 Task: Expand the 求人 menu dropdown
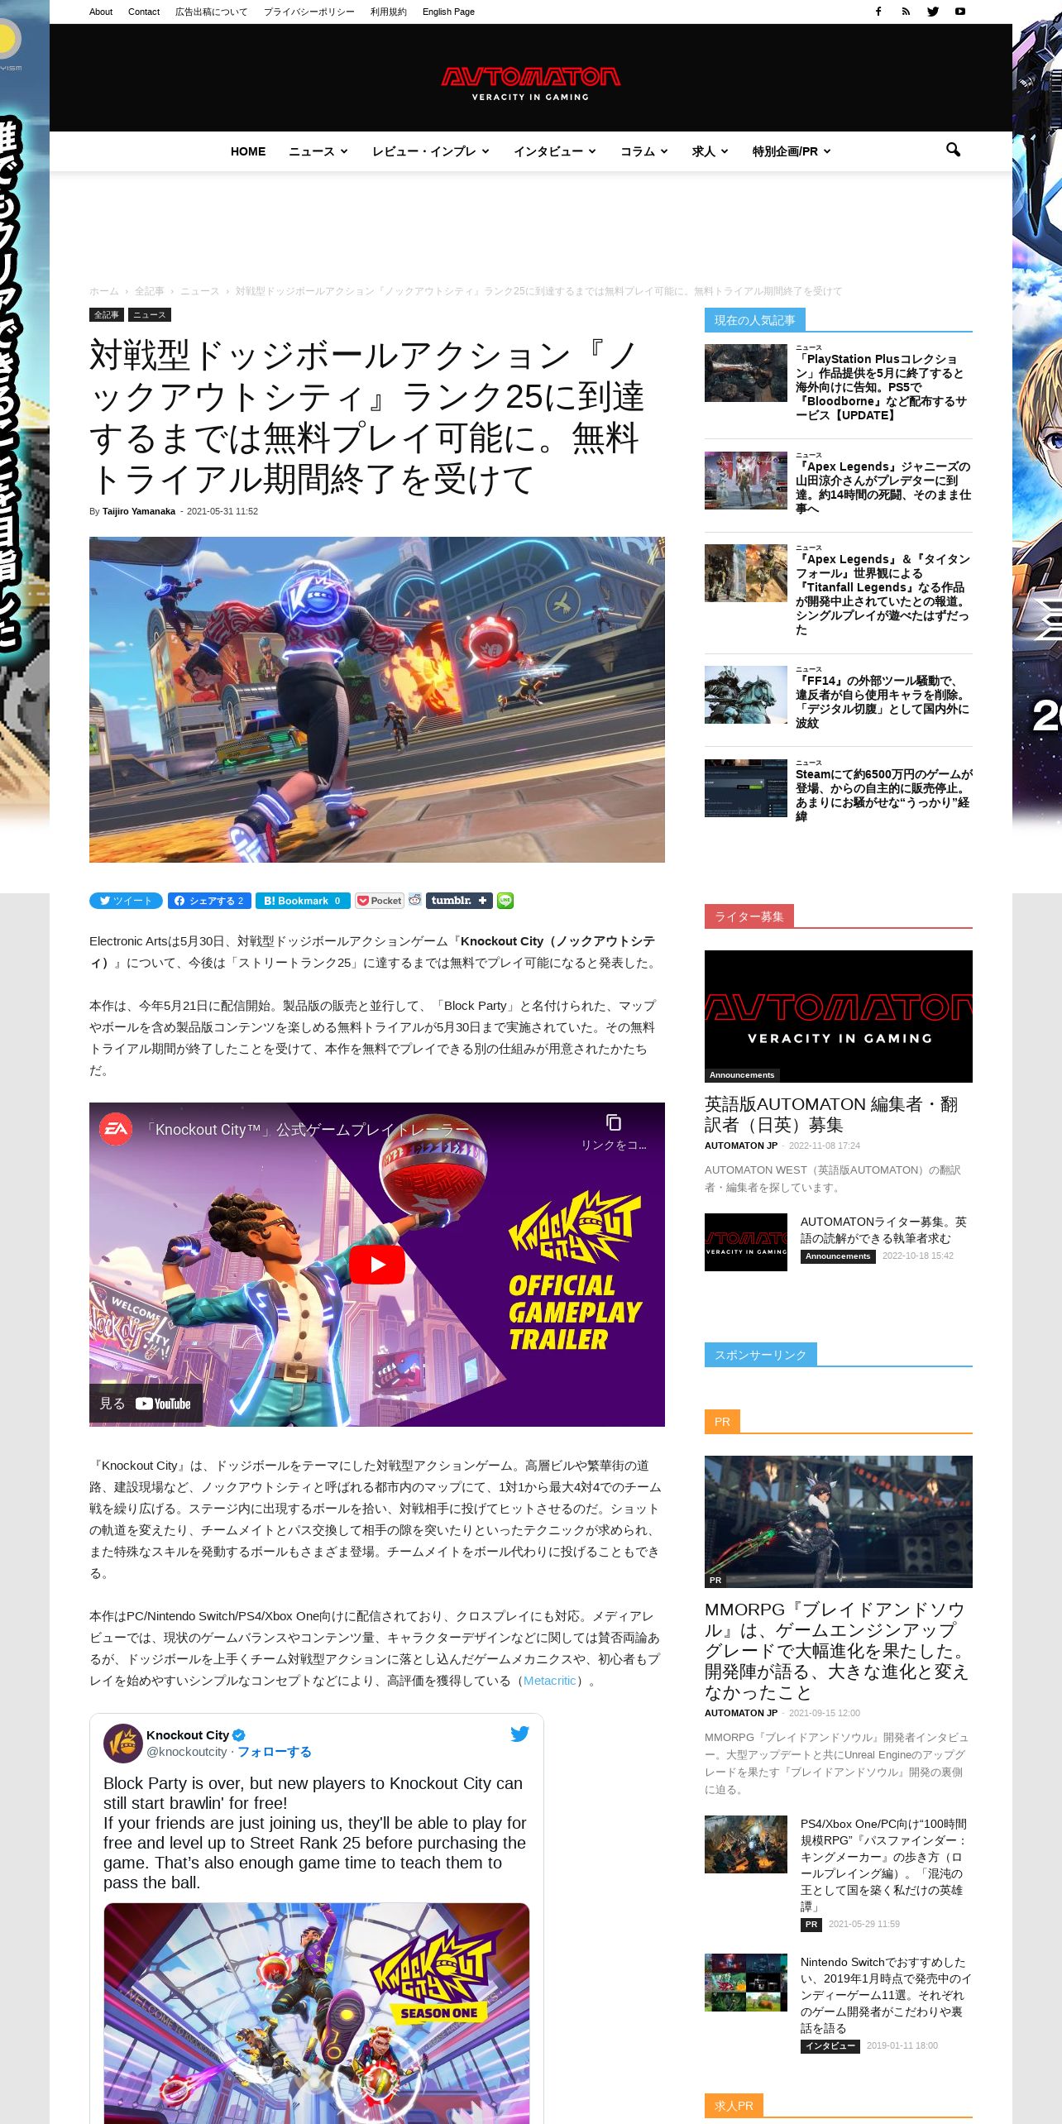(710, 151)
